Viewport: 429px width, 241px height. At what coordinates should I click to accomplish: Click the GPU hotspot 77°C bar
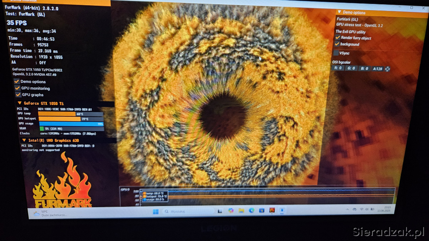point(71,119)
